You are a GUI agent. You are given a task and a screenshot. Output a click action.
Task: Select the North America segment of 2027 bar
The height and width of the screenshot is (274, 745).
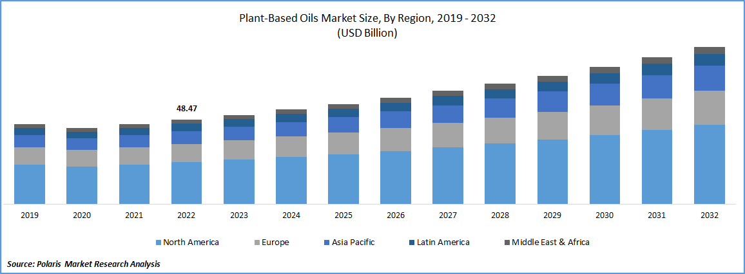pos(447,176)
